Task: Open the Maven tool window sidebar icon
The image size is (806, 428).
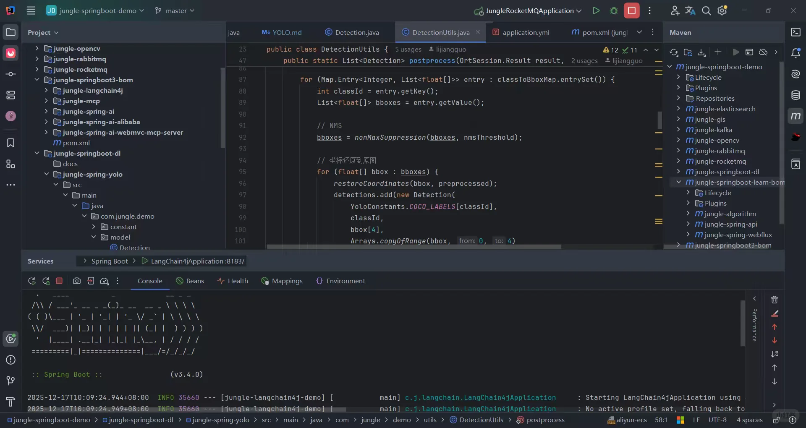Action: 796,116
